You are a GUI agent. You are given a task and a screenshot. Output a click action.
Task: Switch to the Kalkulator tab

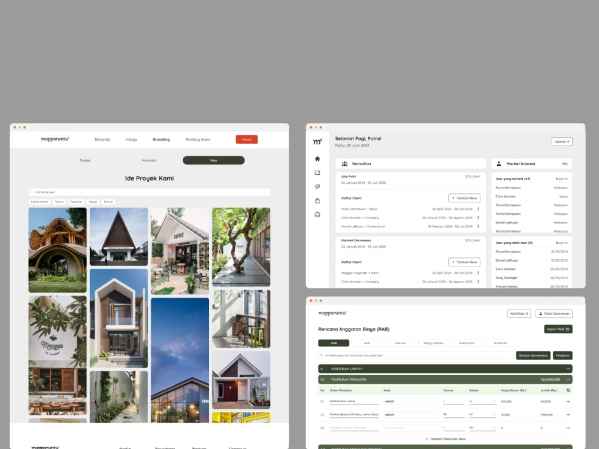click(467, 343)
